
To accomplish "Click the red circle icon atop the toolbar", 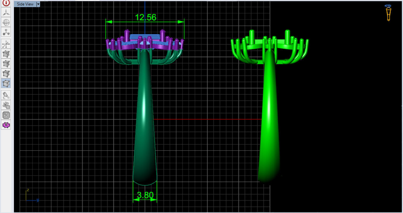I will coord(6,3).
